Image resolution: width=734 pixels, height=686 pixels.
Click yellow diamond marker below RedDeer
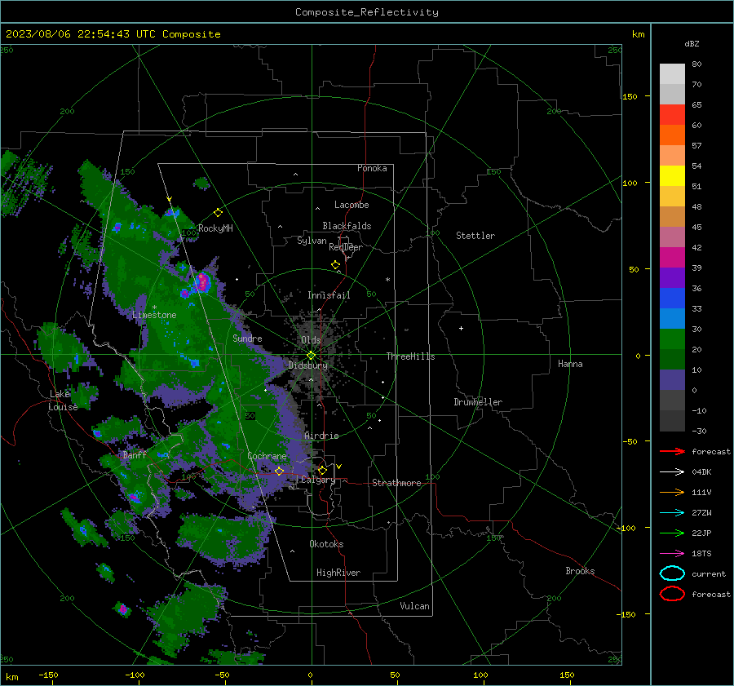(336, 265)
